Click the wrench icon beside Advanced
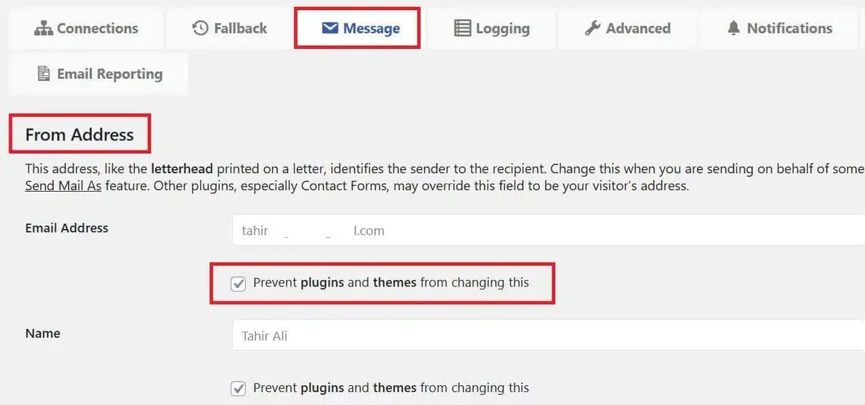Image resolution: width=865 pixels, height=405 pixels. [593, 29]
